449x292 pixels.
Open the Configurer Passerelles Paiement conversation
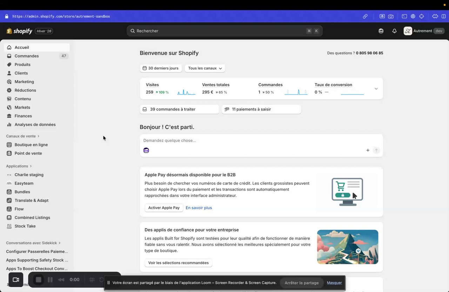(37, 252)
